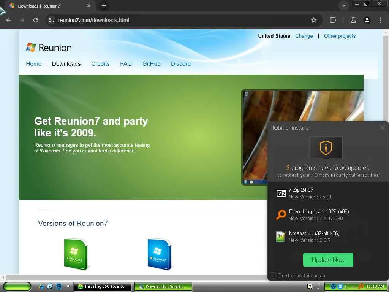Image resolution: width=389 pixels, height=292 pixels.
Task: Expand the quick launch overflow chevron
Action: coord(68,286)
